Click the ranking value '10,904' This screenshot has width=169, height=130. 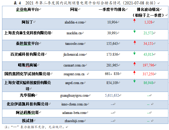point(112,22)
